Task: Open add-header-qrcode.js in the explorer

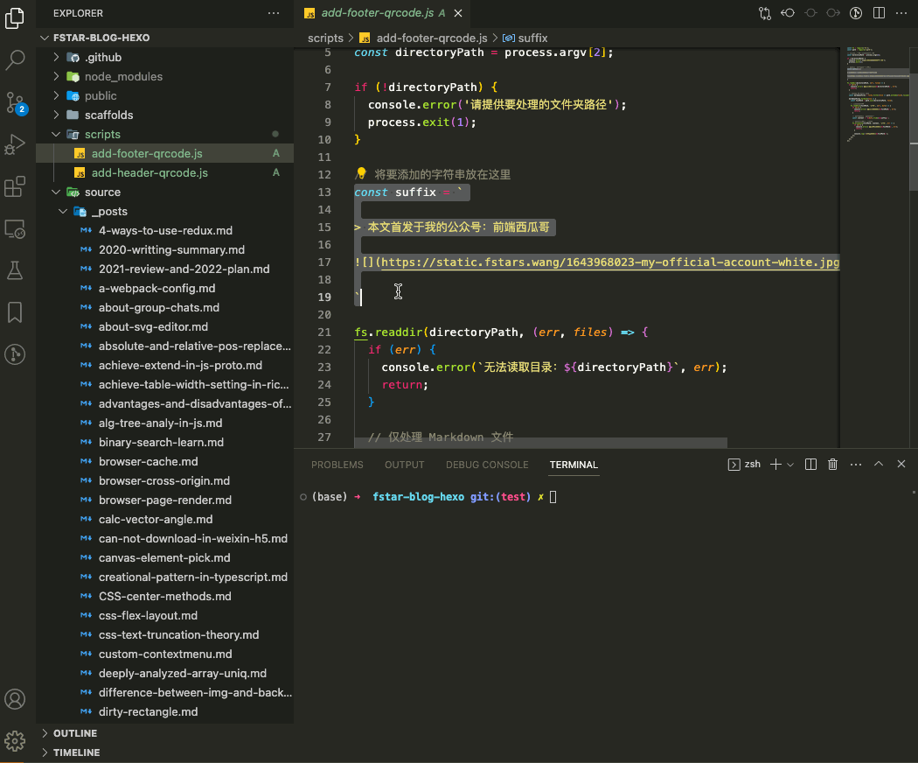Action: click(150, 173)
